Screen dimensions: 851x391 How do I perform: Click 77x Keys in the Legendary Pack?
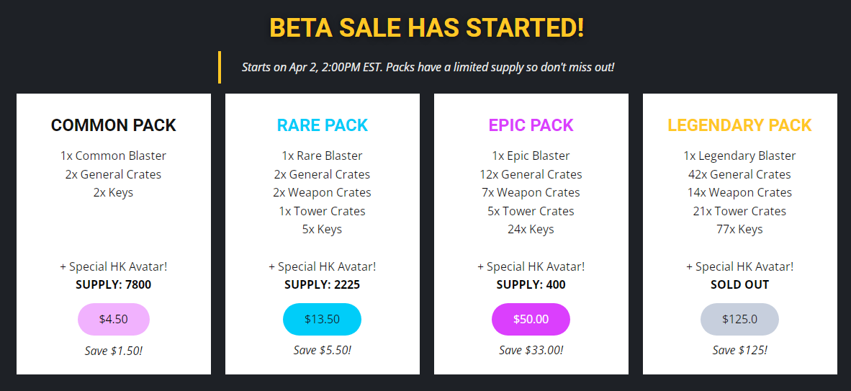pyautogui.click(x=739, y=229)
